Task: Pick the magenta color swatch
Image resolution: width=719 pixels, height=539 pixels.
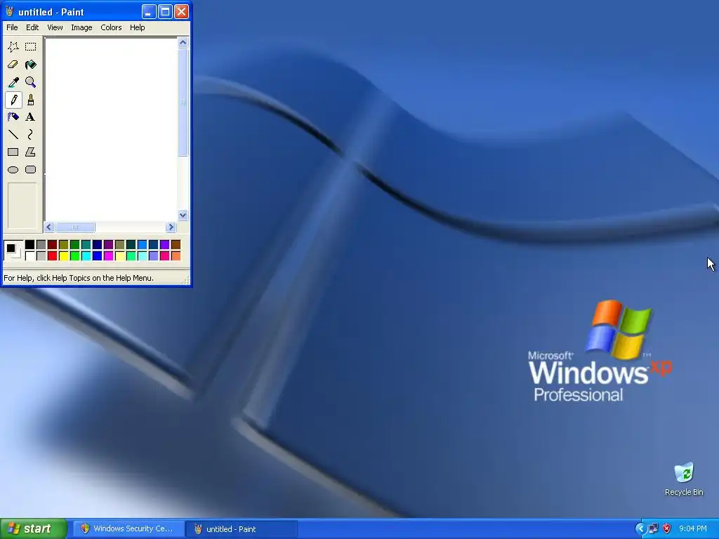Action: (x=109, y=255)
